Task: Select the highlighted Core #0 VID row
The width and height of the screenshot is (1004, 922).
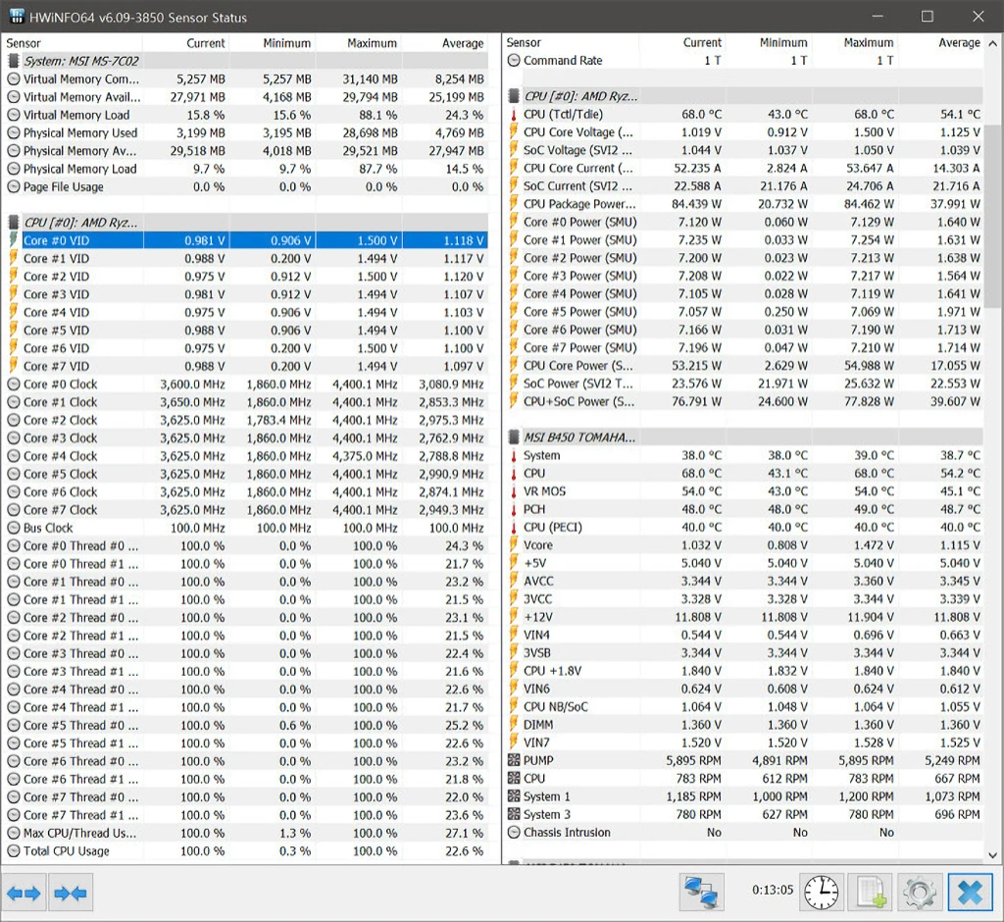Action: coord(245,241)
